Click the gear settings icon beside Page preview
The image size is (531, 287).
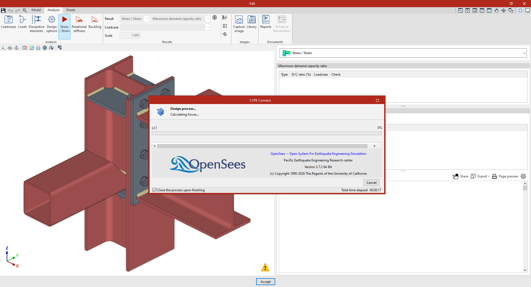tap(523, 176)
